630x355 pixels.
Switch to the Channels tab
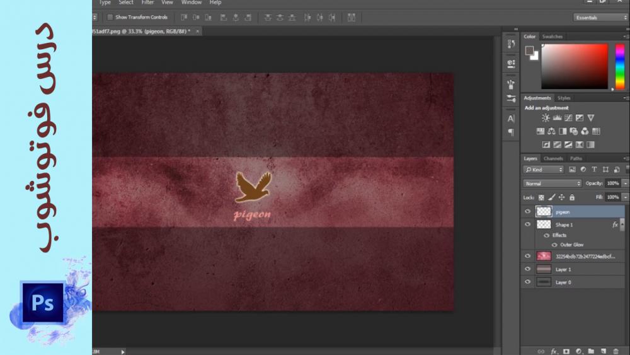(553, 158)
